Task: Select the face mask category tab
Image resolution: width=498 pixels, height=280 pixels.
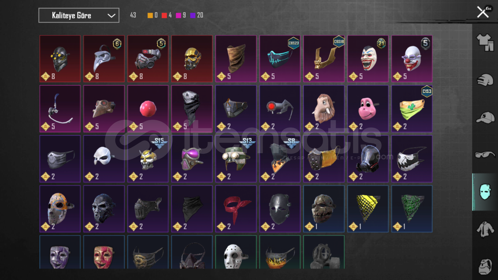Action: coord(485,192)
